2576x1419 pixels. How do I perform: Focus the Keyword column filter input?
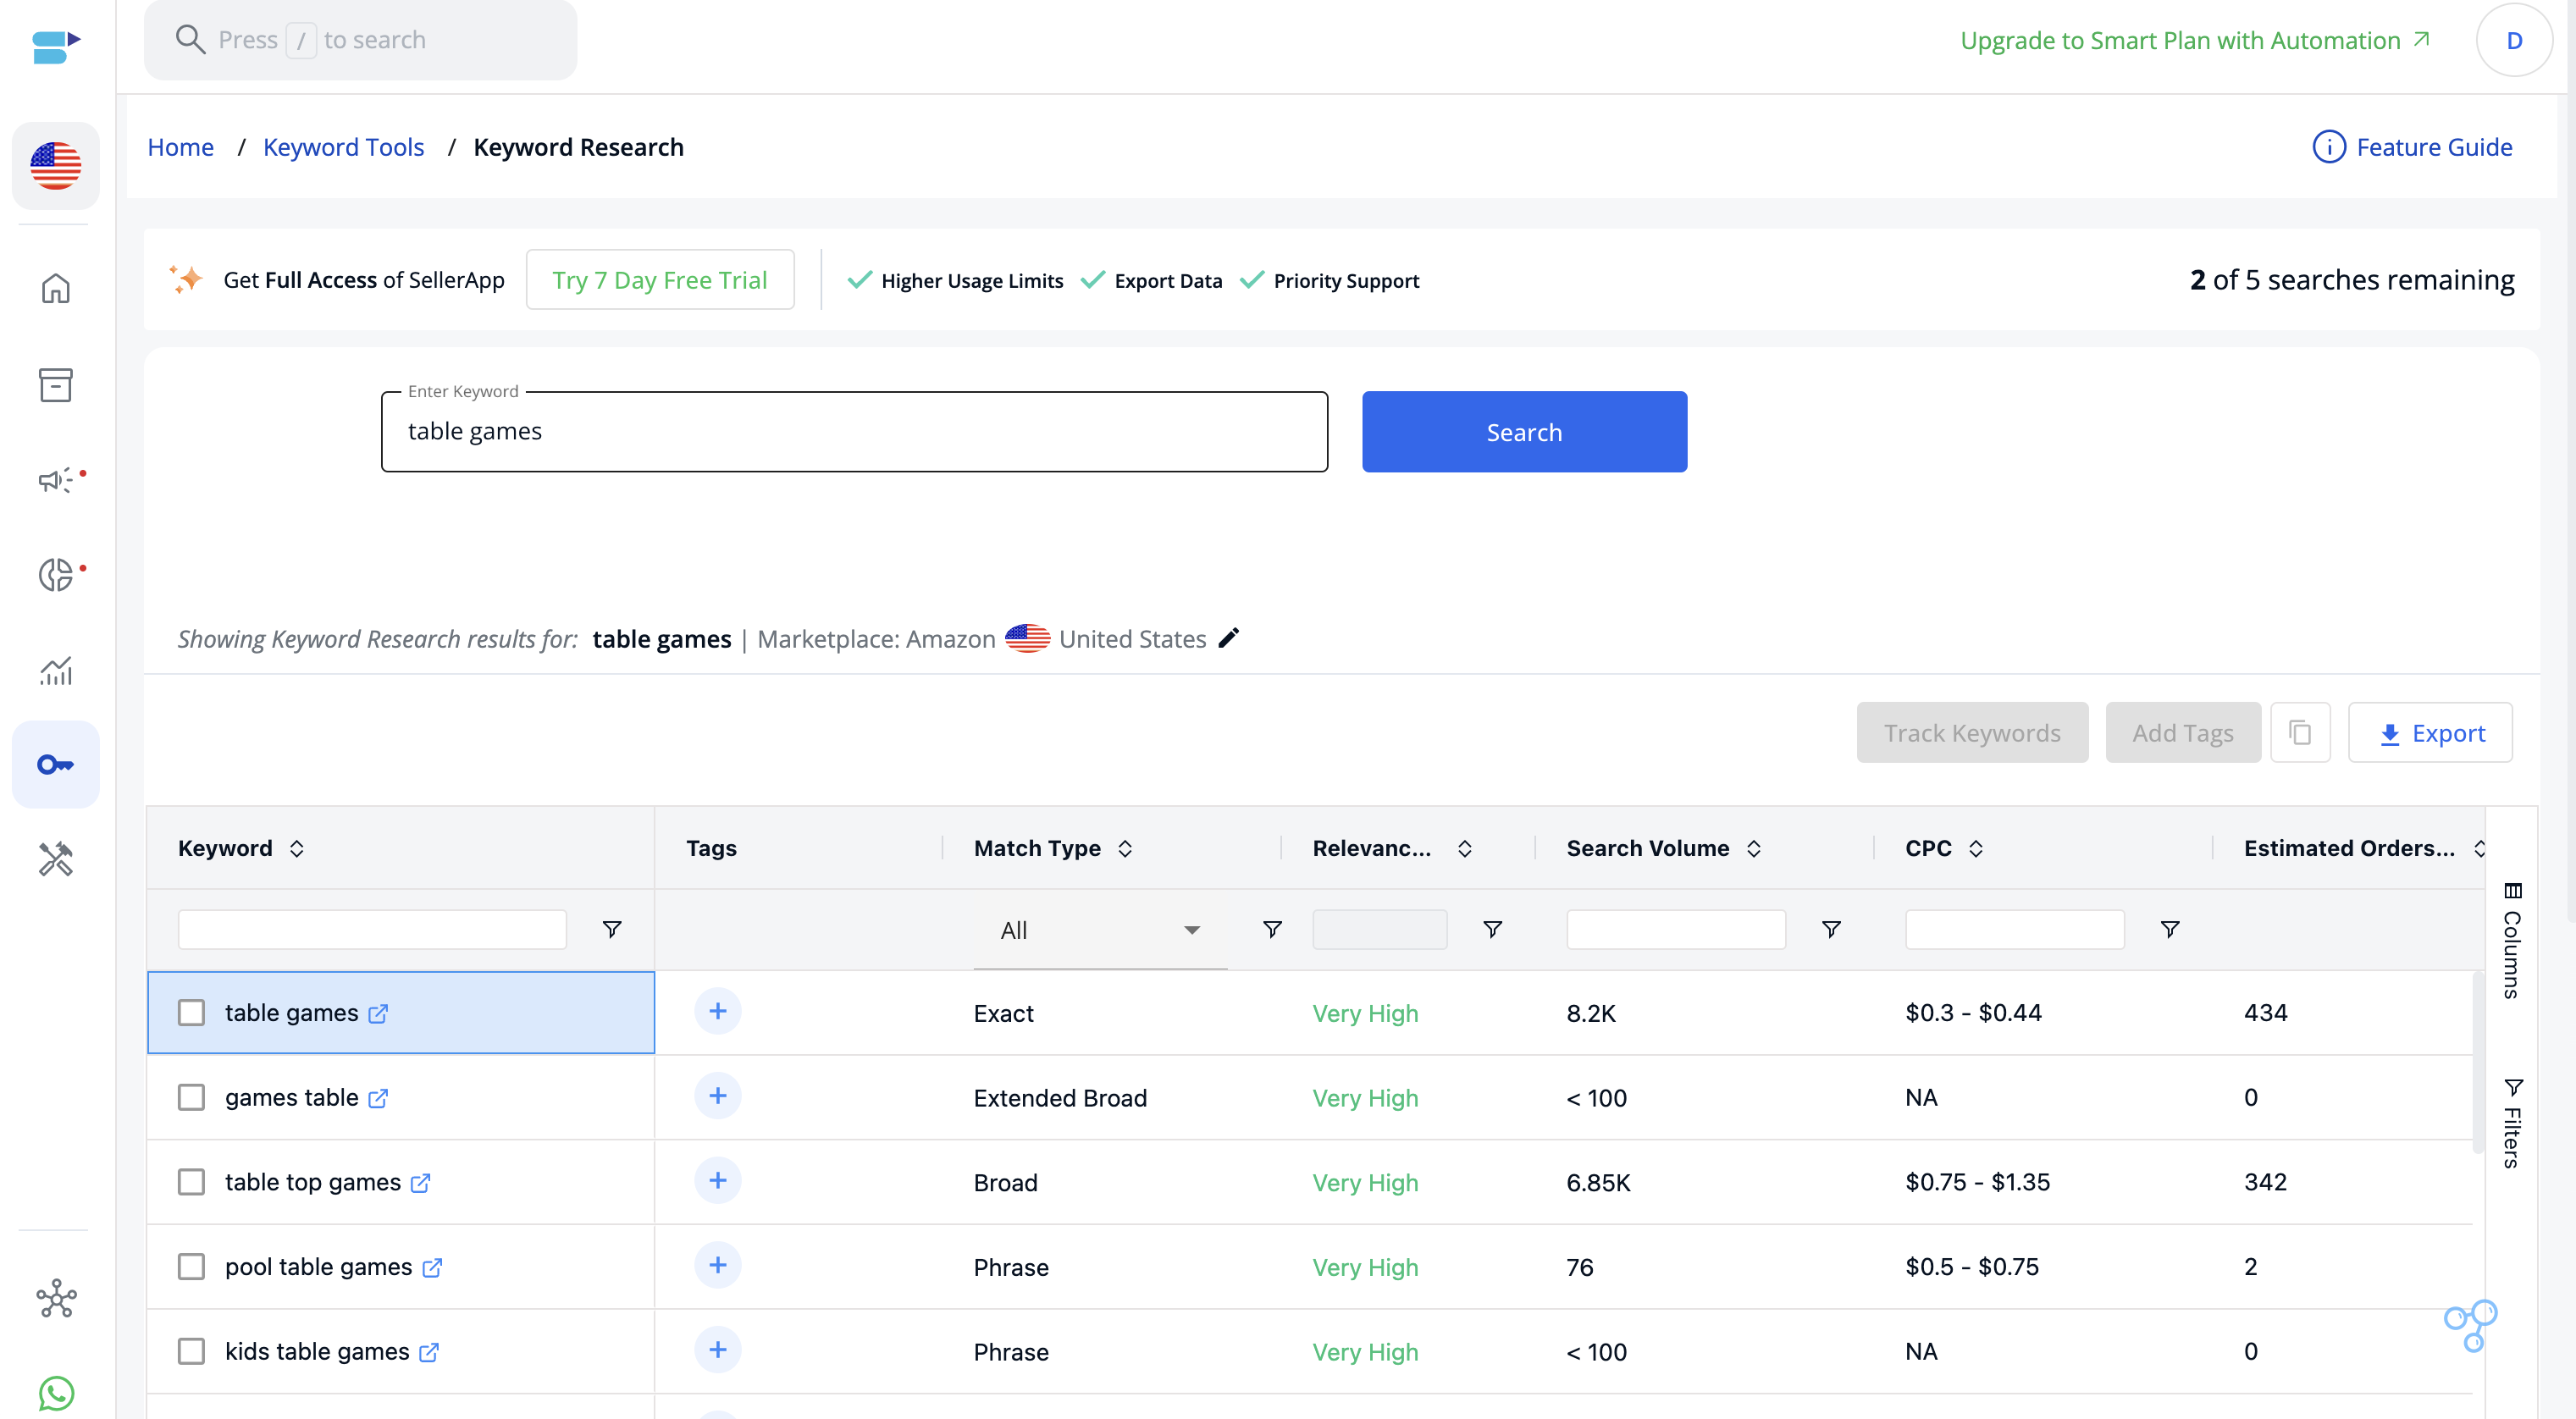tap(372, 930)
